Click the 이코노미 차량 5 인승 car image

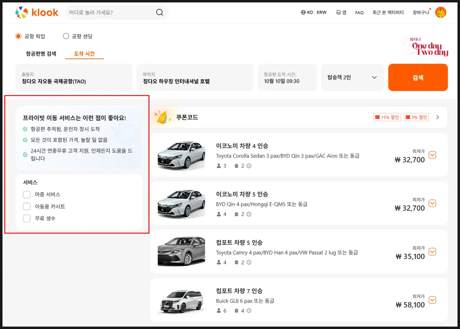pos(181,204)
